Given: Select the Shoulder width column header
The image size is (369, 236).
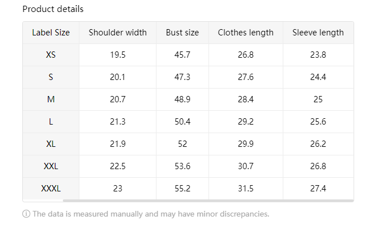Looking at the screenshot, I should [x=118, y=33].
